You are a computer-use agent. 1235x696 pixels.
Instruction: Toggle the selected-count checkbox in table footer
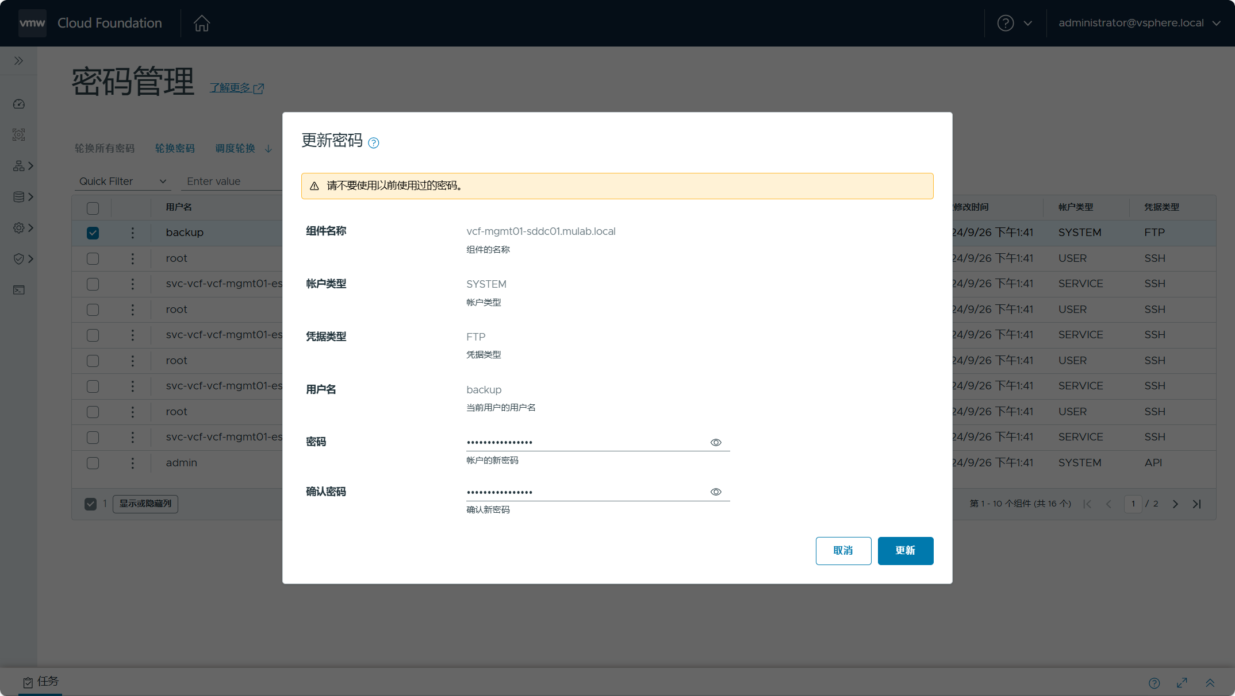pyautogui.click(x=90, y=504)
